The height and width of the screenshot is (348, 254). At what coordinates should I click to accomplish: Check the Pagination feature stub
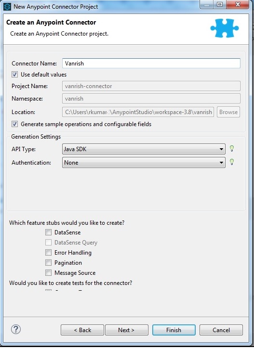[49, 262]
